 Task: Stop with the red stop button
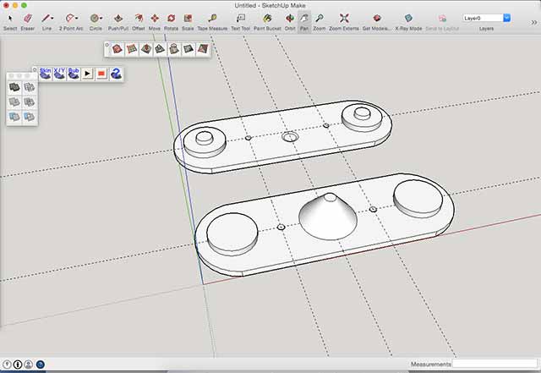[101, 74]
